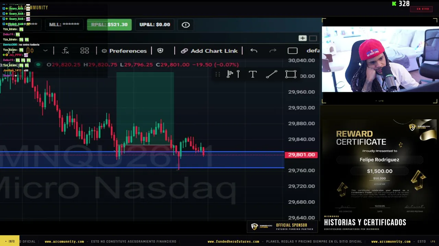Click the 29,680.00 price axis label
This screenshot has width=439, height=246.
[301, 202]
